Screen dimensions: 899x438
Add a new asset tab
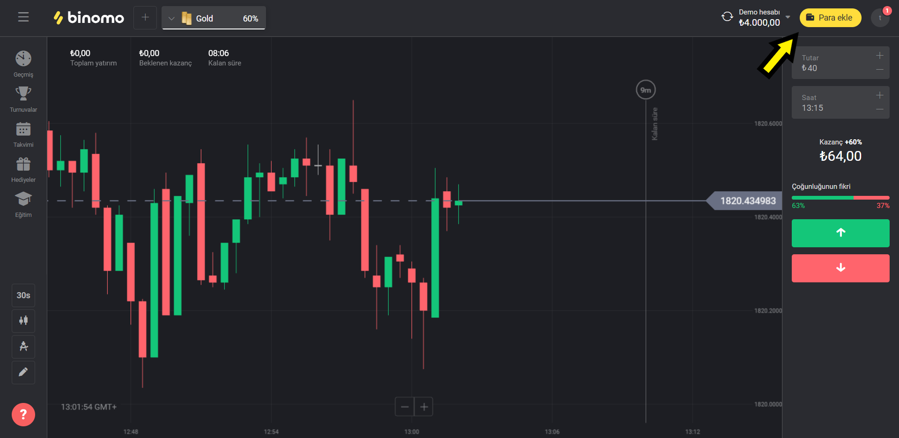click(x=145, y=18)
